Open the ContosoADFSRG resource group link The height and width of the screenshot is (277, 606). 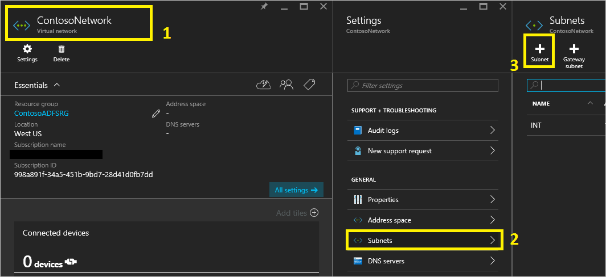(x=42, y=114)
